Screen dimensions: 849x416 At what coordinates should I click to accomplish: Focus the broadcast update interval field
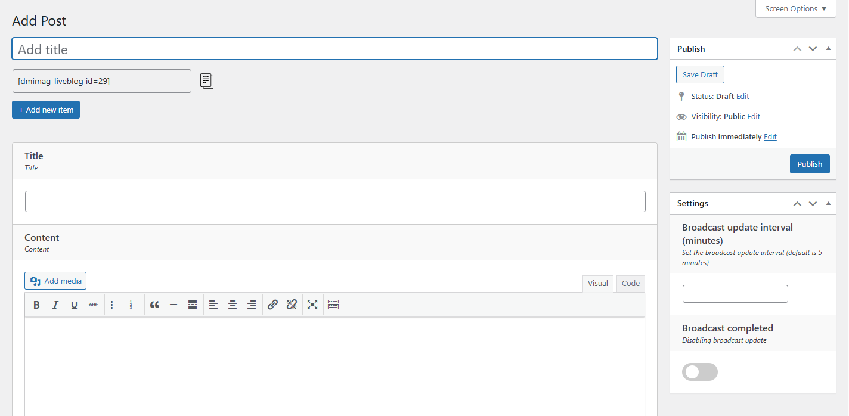tap(735, 294)
